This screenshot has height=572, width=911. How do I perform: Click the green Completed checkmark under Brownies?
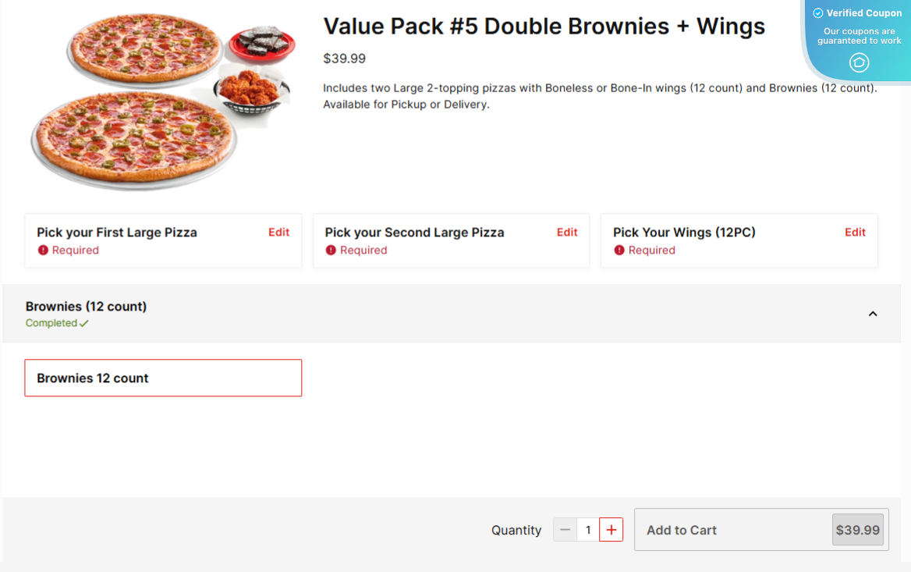click(x=83, y=323)
